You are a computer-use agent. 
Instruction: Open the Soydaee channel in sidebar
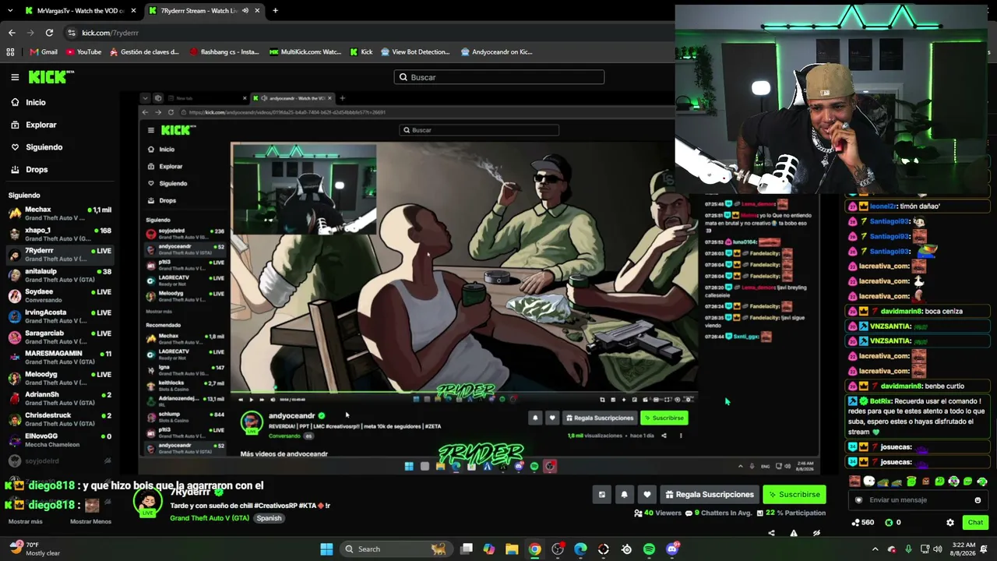click(60, 296)
